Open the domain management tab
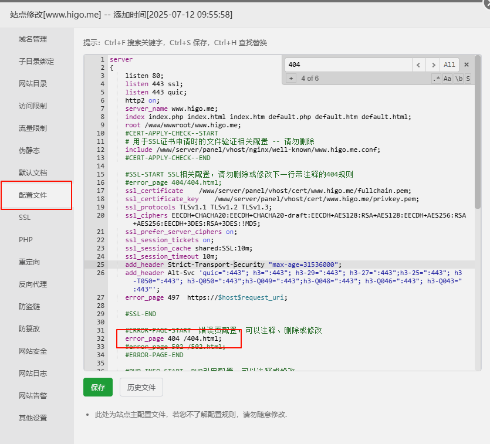 click(33, 39)
